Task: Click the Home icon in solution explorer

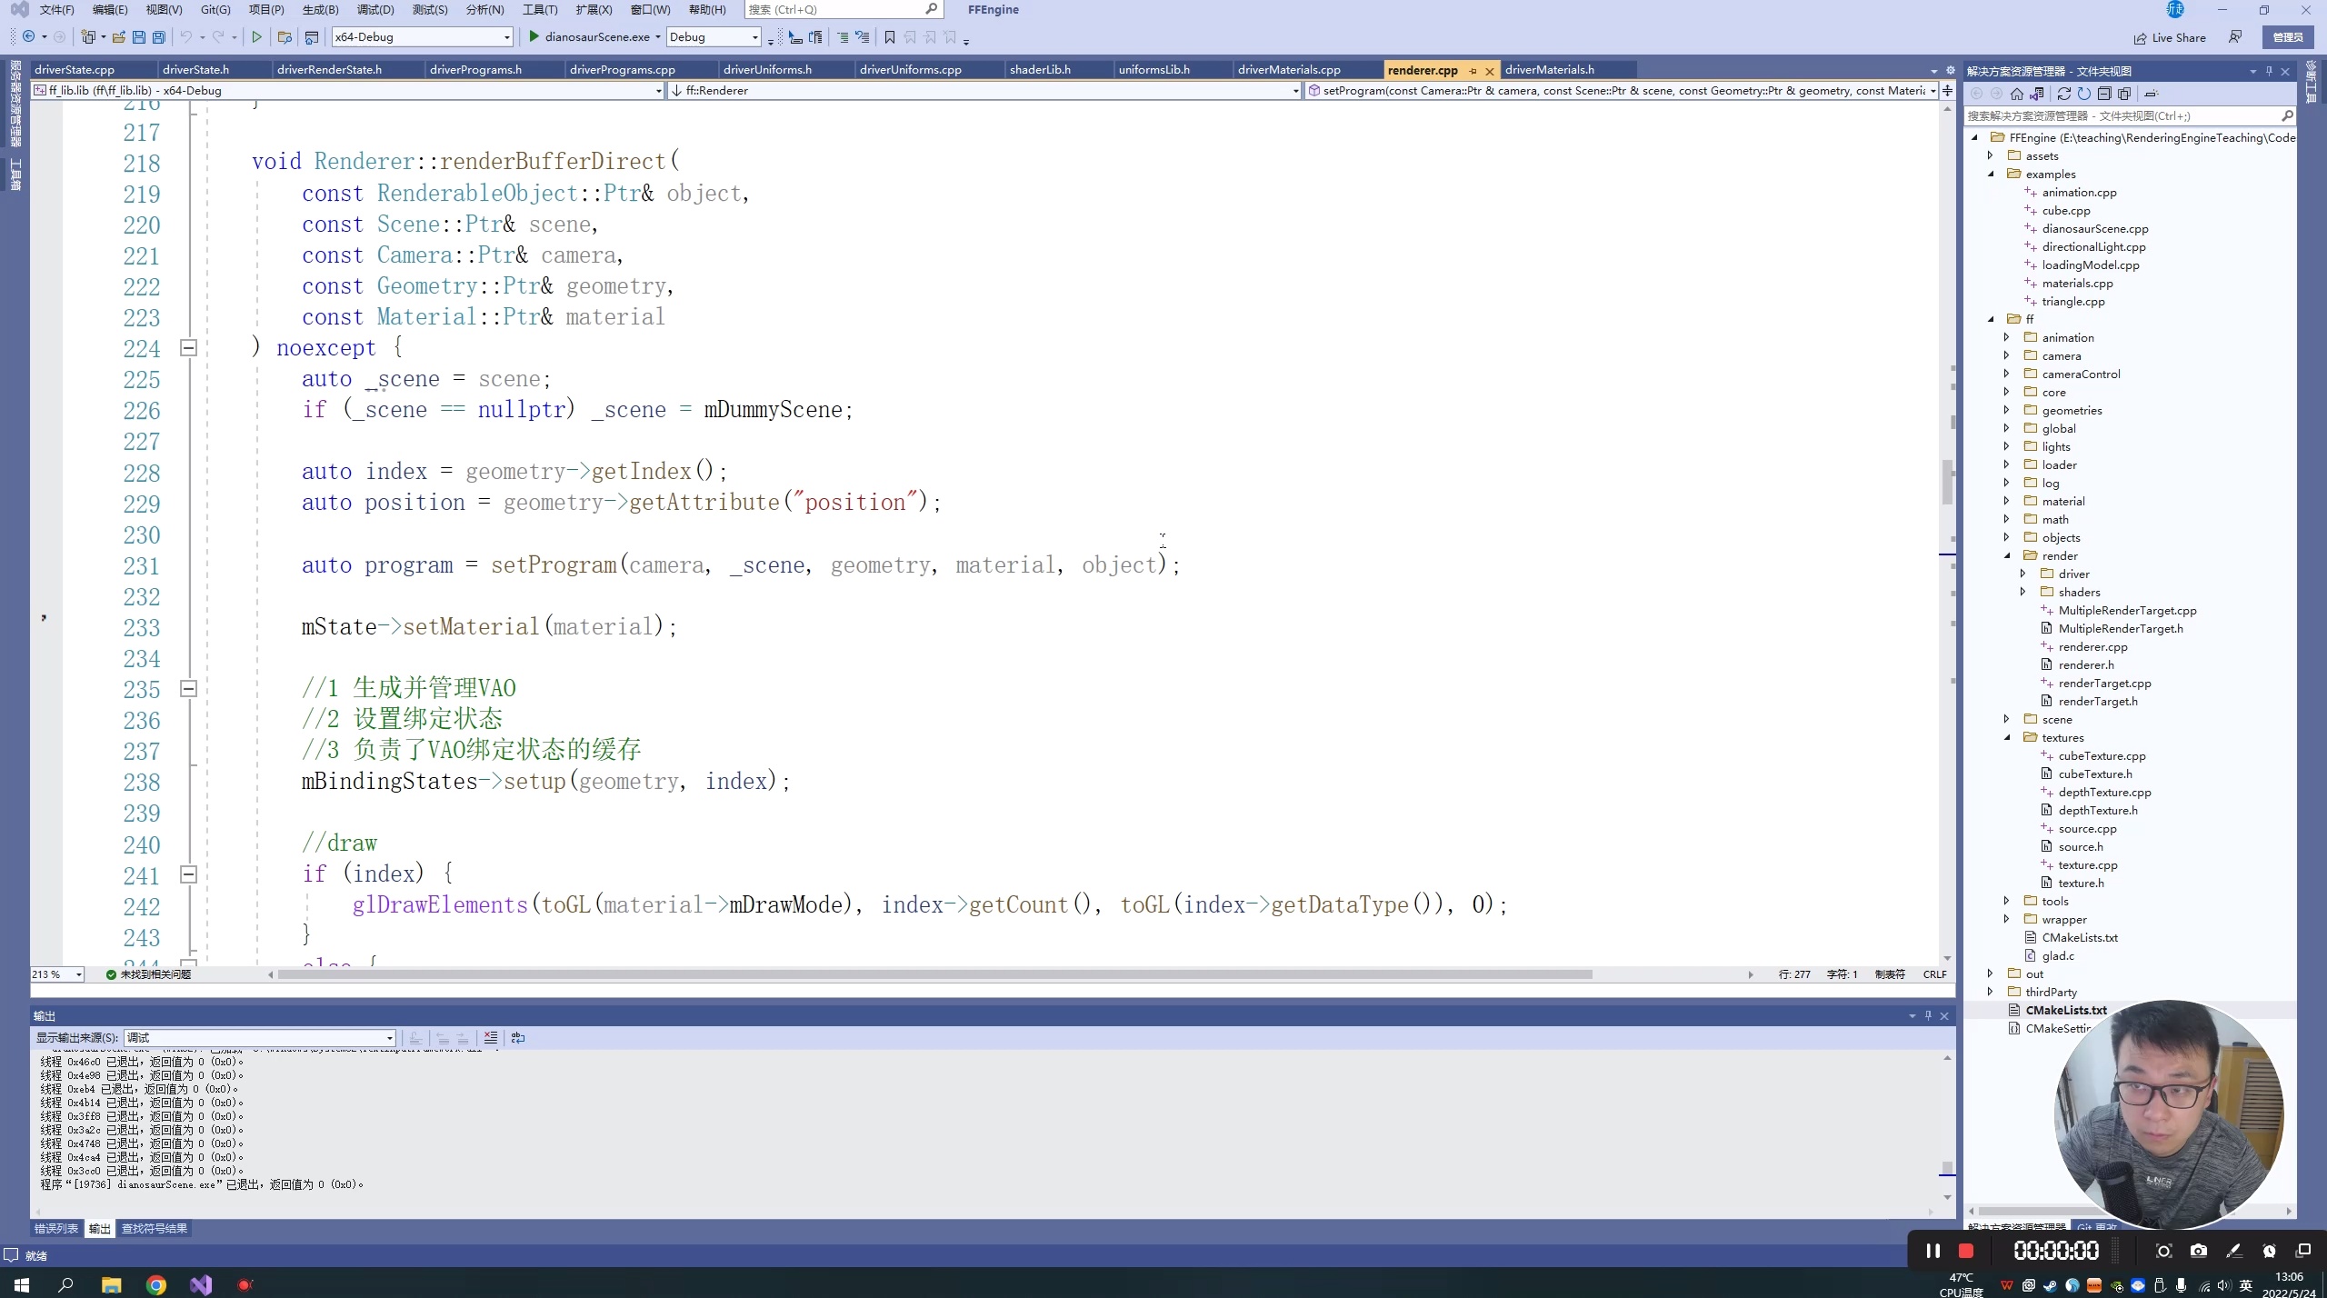Action: point(2017,94)
